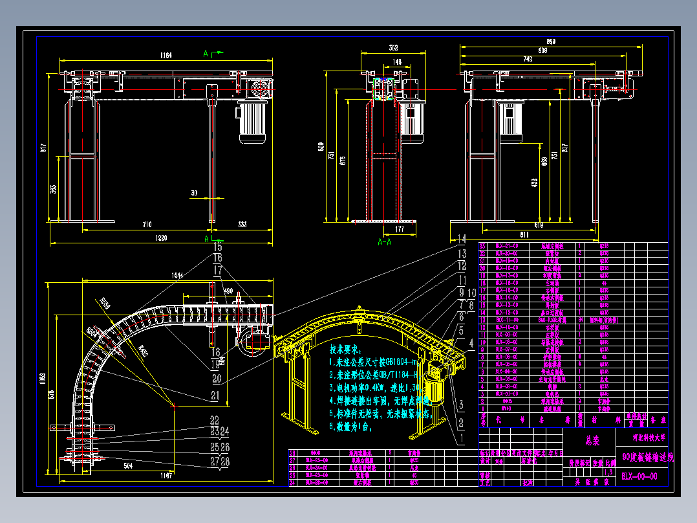
Task: Click balloon callout number 17
Action: [218, 270]
